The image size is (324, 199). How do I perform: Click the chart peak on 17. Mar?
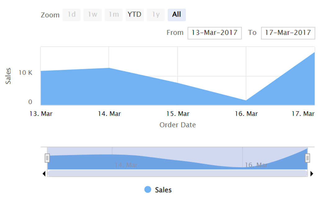click(314, 53)
